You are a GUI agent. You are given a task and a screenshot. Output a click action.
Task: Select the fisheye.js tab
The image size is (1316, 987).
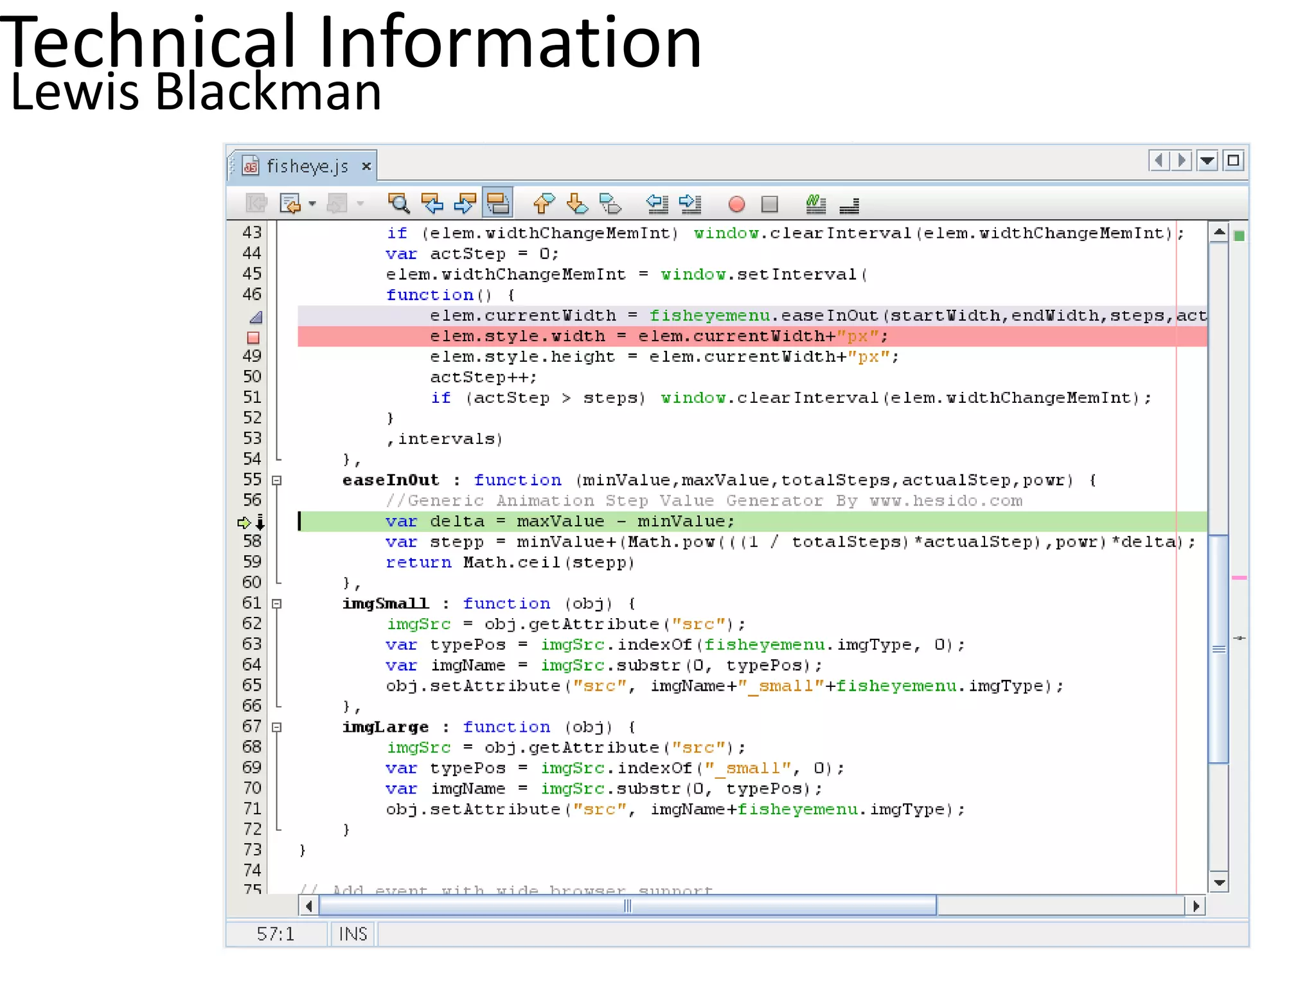307,166
